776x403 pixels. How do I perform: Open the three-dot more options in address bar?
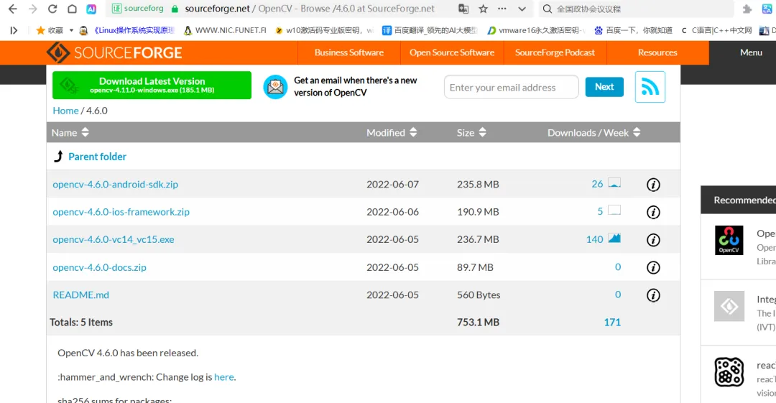(x=502, y=9)
